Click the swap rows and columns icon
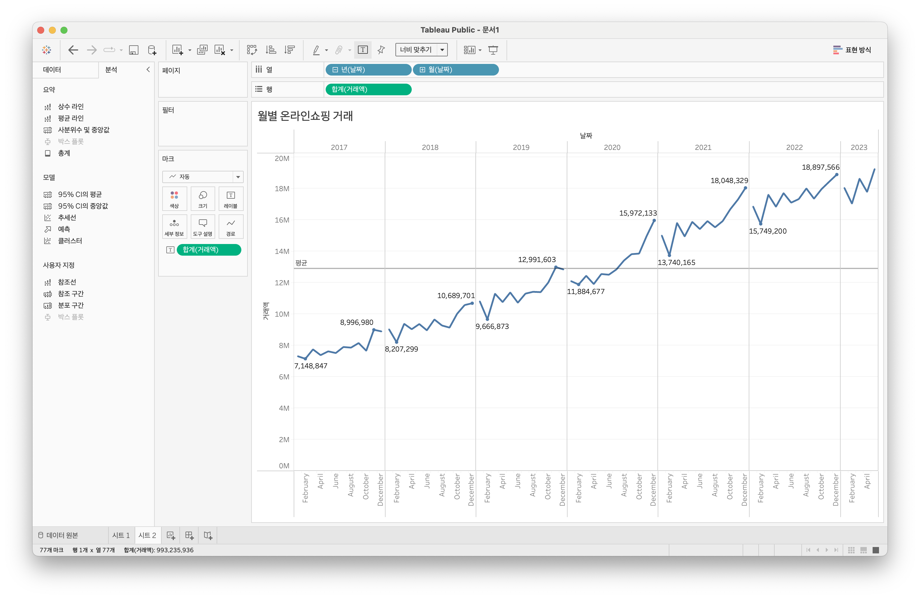 pyautogui.click(x=252, y=50)
